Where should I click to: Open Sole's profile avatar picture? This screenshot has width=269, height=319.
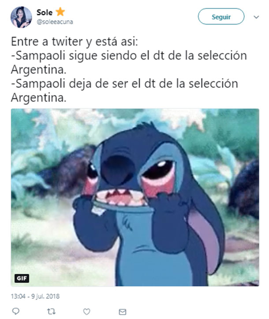[21, 17]
